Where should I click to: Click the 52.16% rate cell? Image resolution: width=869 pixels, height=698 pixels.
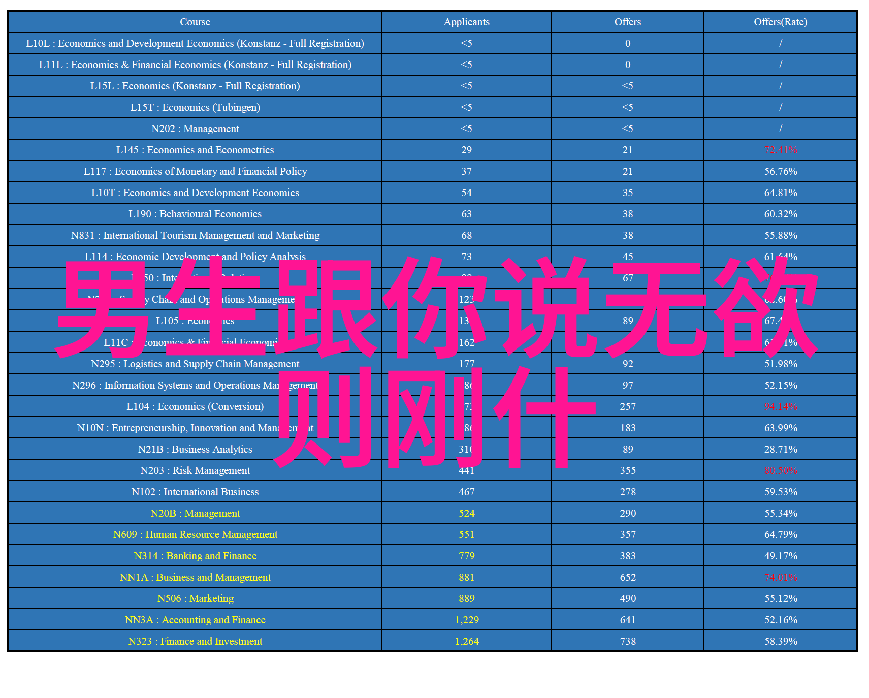tap(780, 620)
